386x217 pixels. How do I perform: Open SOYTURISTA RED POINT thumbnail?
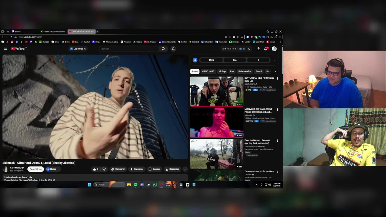pos(217,91)
